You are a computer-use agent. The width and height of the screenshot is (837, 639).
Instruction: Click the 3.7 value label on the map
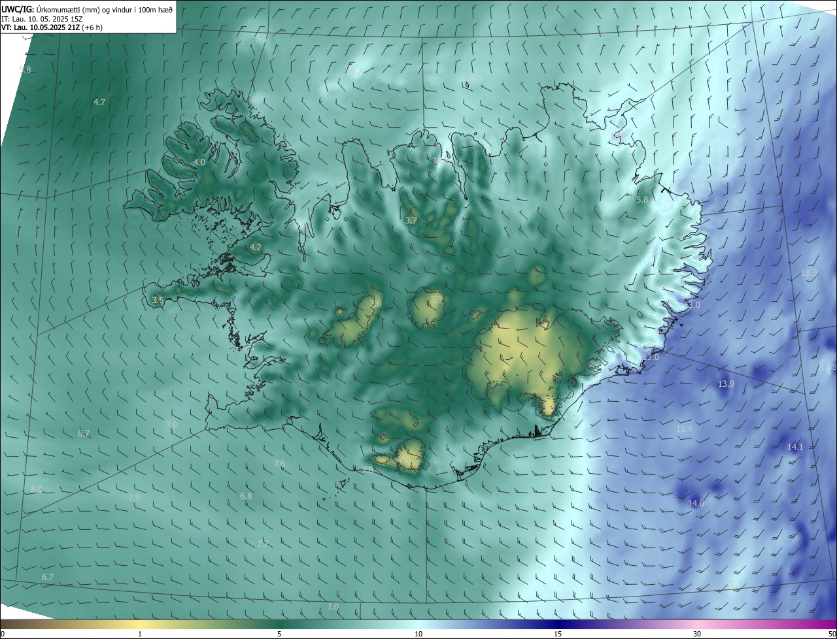point(411,221)
